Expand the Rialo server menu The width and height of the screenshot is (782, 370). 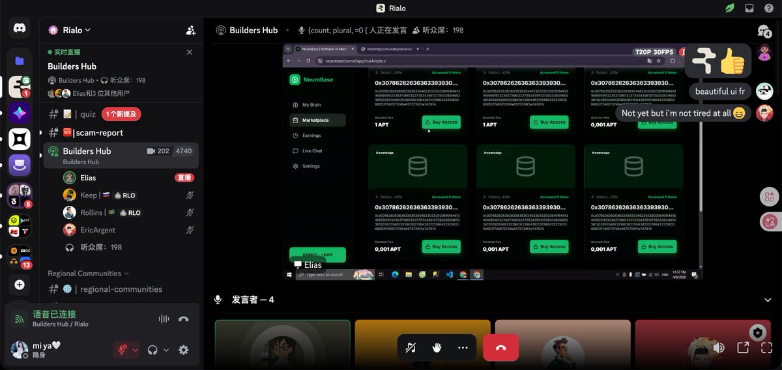point(77,30)
